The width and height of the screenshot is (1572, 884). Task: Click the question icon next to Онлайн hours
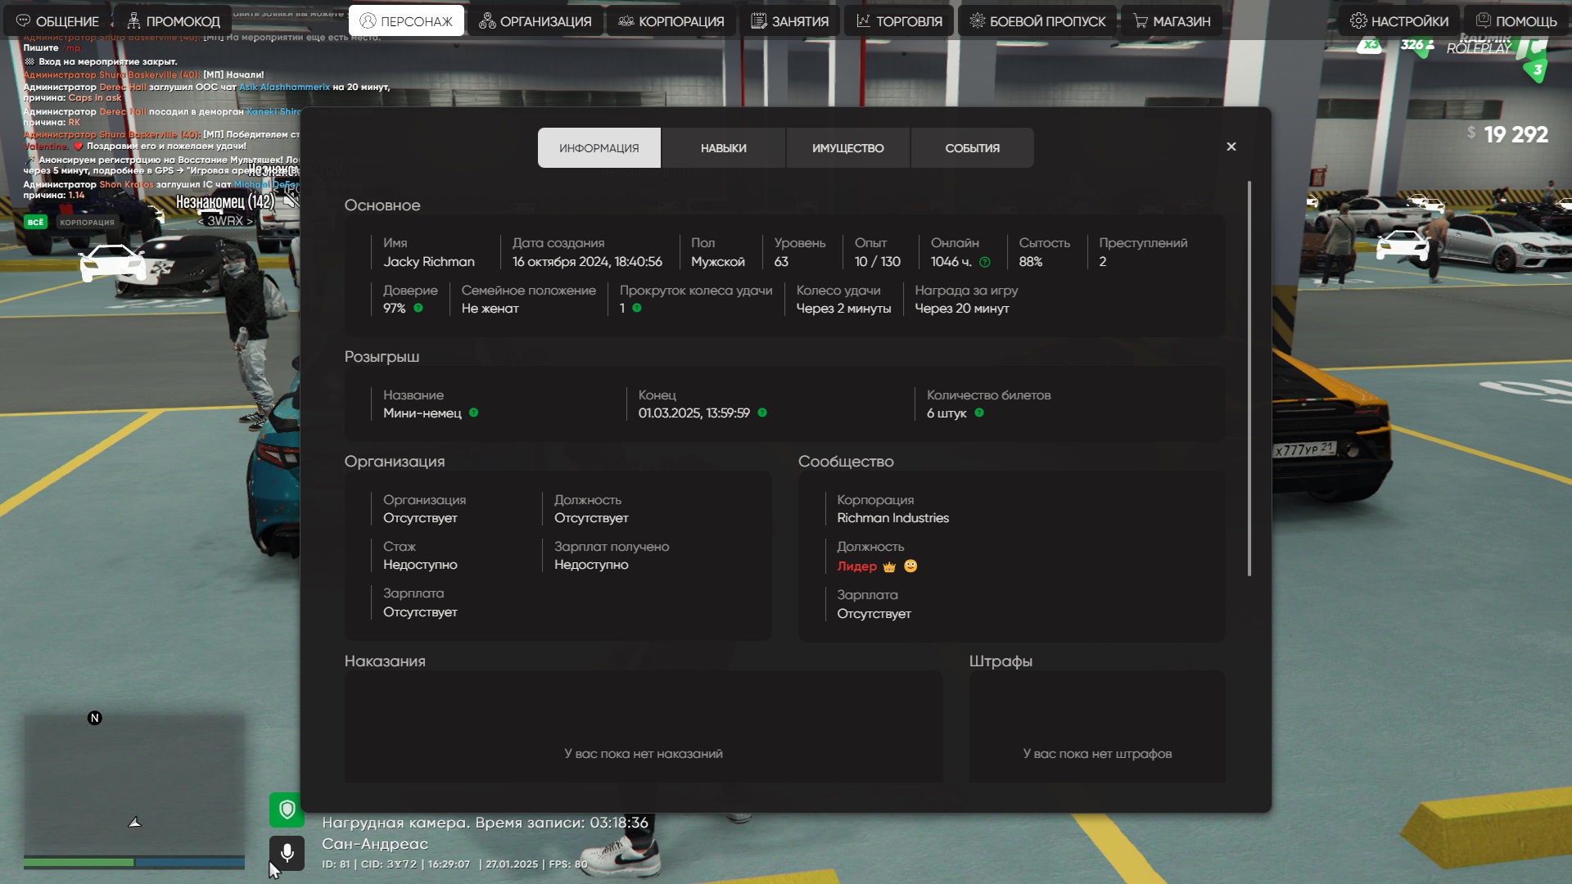point(985,263)
